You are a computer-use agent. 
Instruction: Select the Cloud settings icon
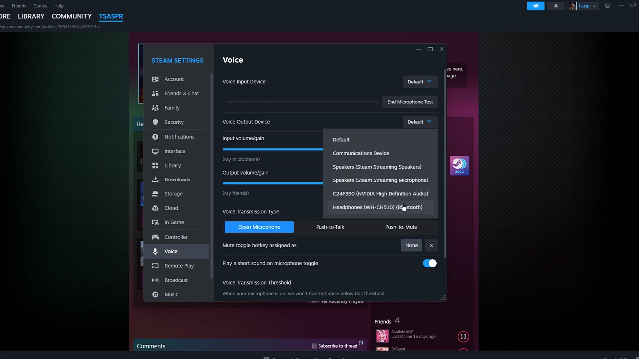click(x=155, y=208)
